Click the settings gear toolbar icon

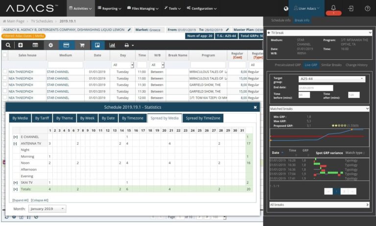[50, 45]
